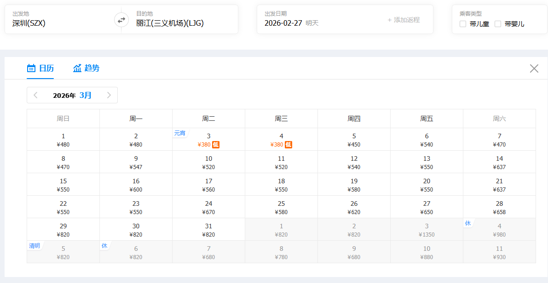Advance to next month in calendar
Image resolution: width=548 pixels, height=283 pixels.
pos(109,95)
